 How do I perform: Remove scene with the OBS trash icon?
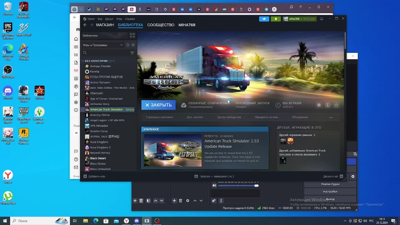click(x=141, y=201)
